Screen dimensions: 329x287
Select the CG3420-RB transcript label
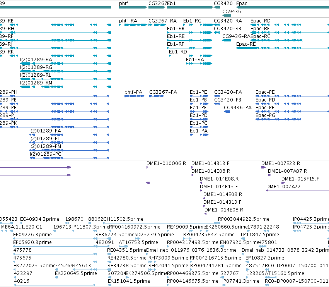(227, 29)
